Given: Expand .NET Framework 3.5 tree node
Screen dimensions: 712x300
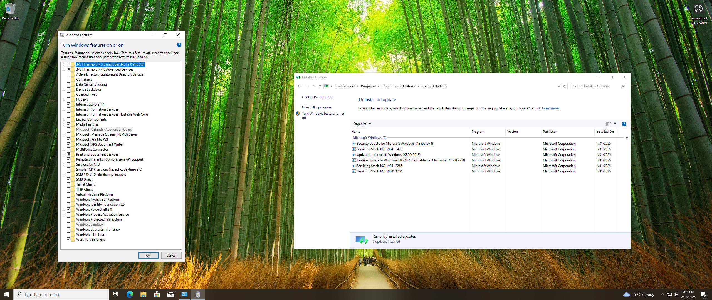Looking at the screenshot, I should (64, 65).
